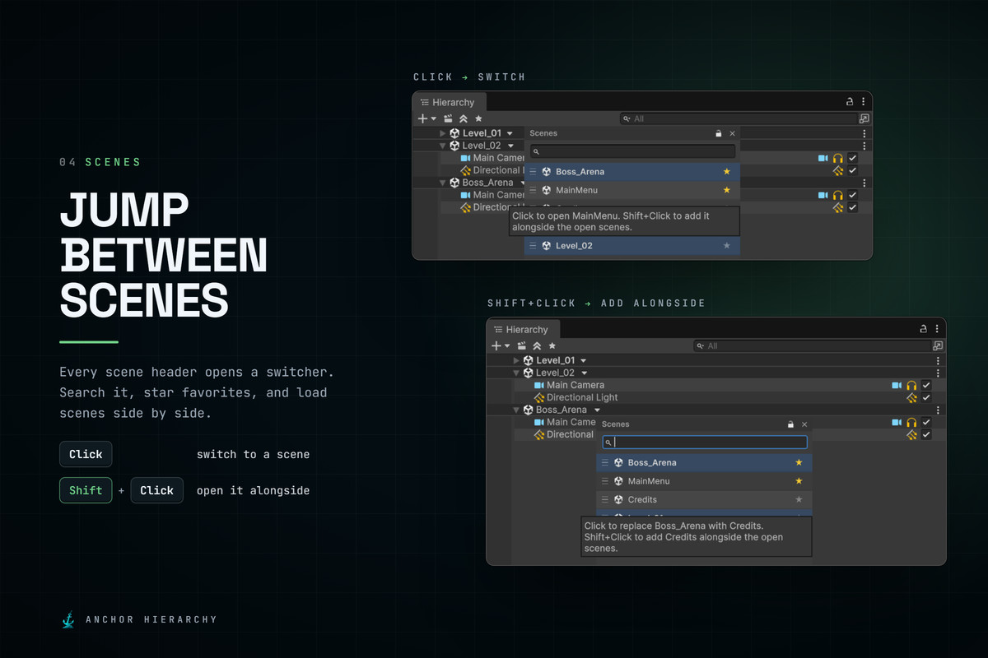Close the Scenes popup in Add Alongside panel

[x=805, y=424]
